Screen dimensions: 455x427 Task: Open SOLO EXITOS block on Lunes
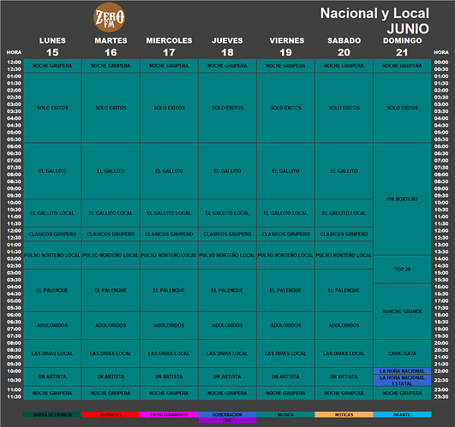tap(52, 108)
